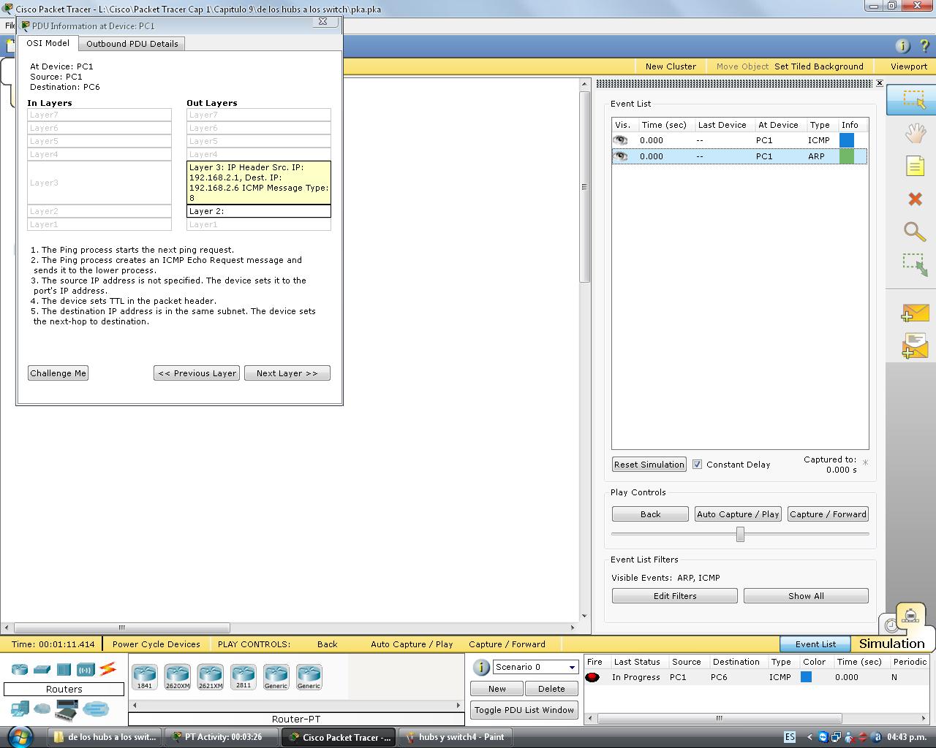The width and height of the screenshot is (936, 748).
Task: Open the Paint window from taskbar
Action: click(x=454, y=737)
